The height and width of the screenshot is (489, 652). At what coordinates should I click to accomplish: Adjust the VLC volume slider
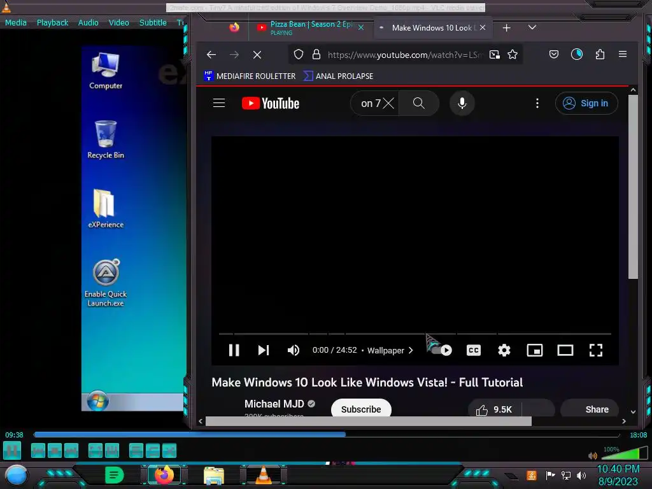pos(625,453)
